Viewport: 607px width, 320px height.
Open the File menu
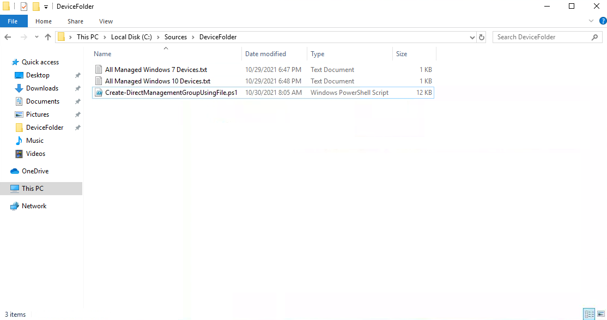coord(13,21)
